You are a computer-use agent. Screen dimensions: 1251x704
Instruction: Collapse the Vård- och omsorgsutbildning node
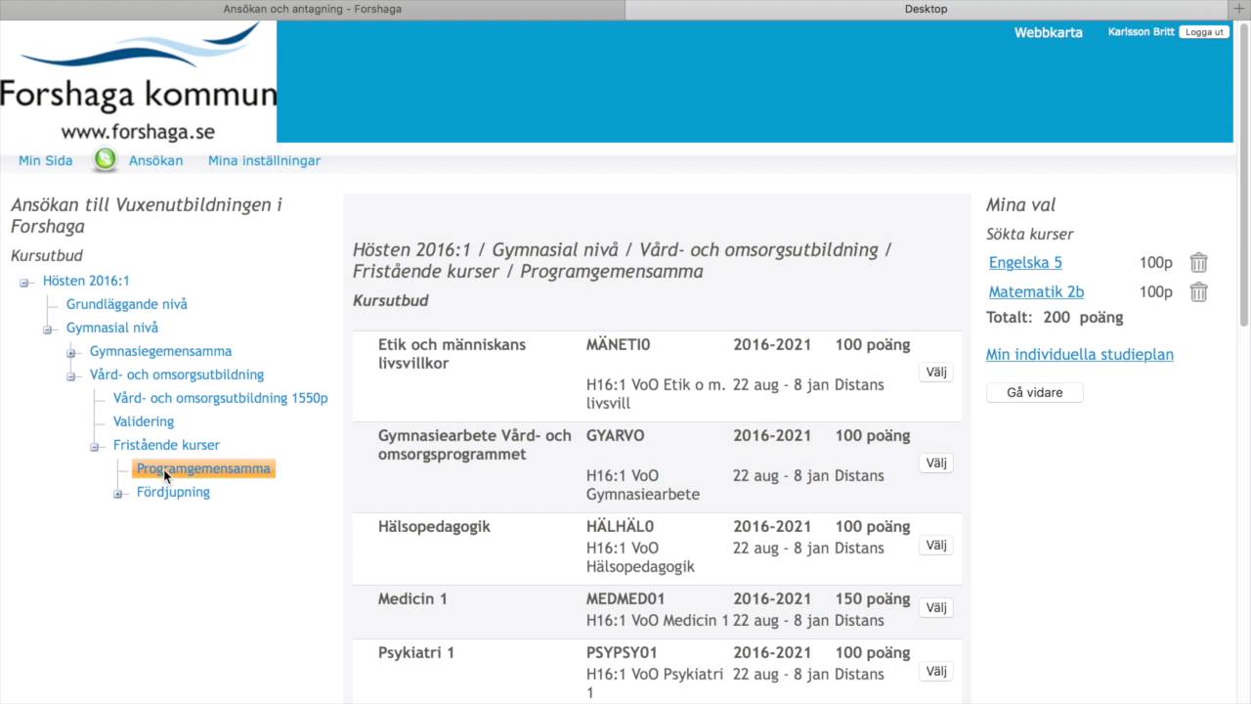tap(71, 375)
